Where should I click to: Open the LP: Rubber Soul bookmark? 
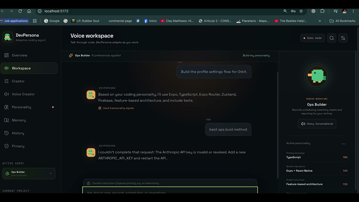coord(86,21)
